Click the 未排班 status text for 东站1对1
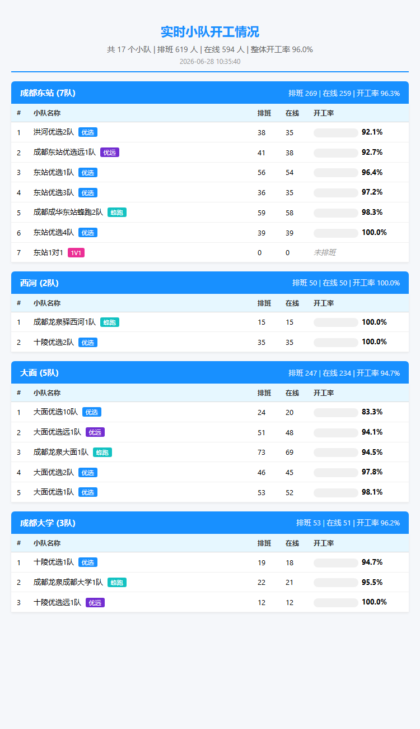Viewport: 420px width, 729px height. pyautogui.click(x=325, y=253)
